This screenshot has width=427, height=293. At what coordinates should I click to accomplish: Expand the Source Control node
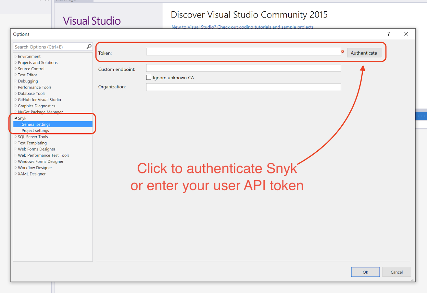point(16,69)
